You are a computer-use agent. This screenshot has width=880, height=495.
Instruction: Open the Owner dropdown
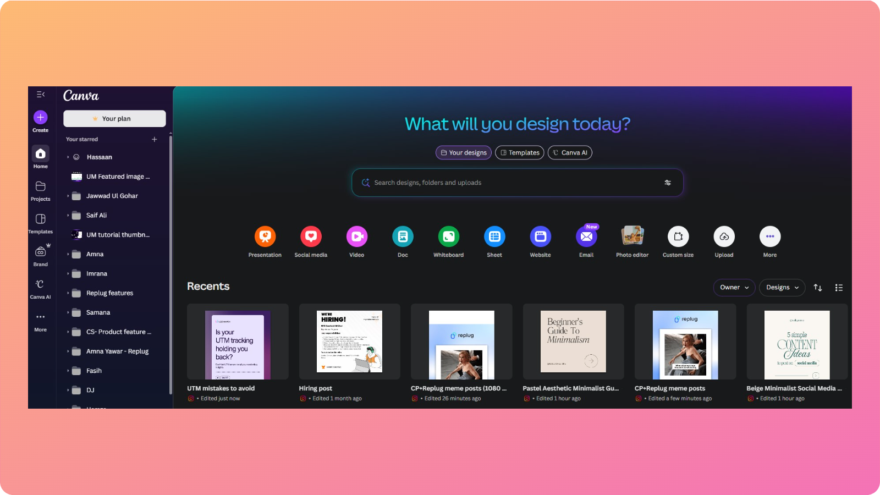pos(734,287)
